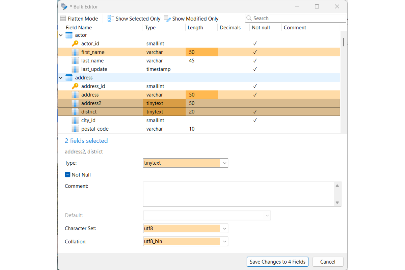
Task: Toggle the Not null checkmark for last_name
Action: point(255,61)
